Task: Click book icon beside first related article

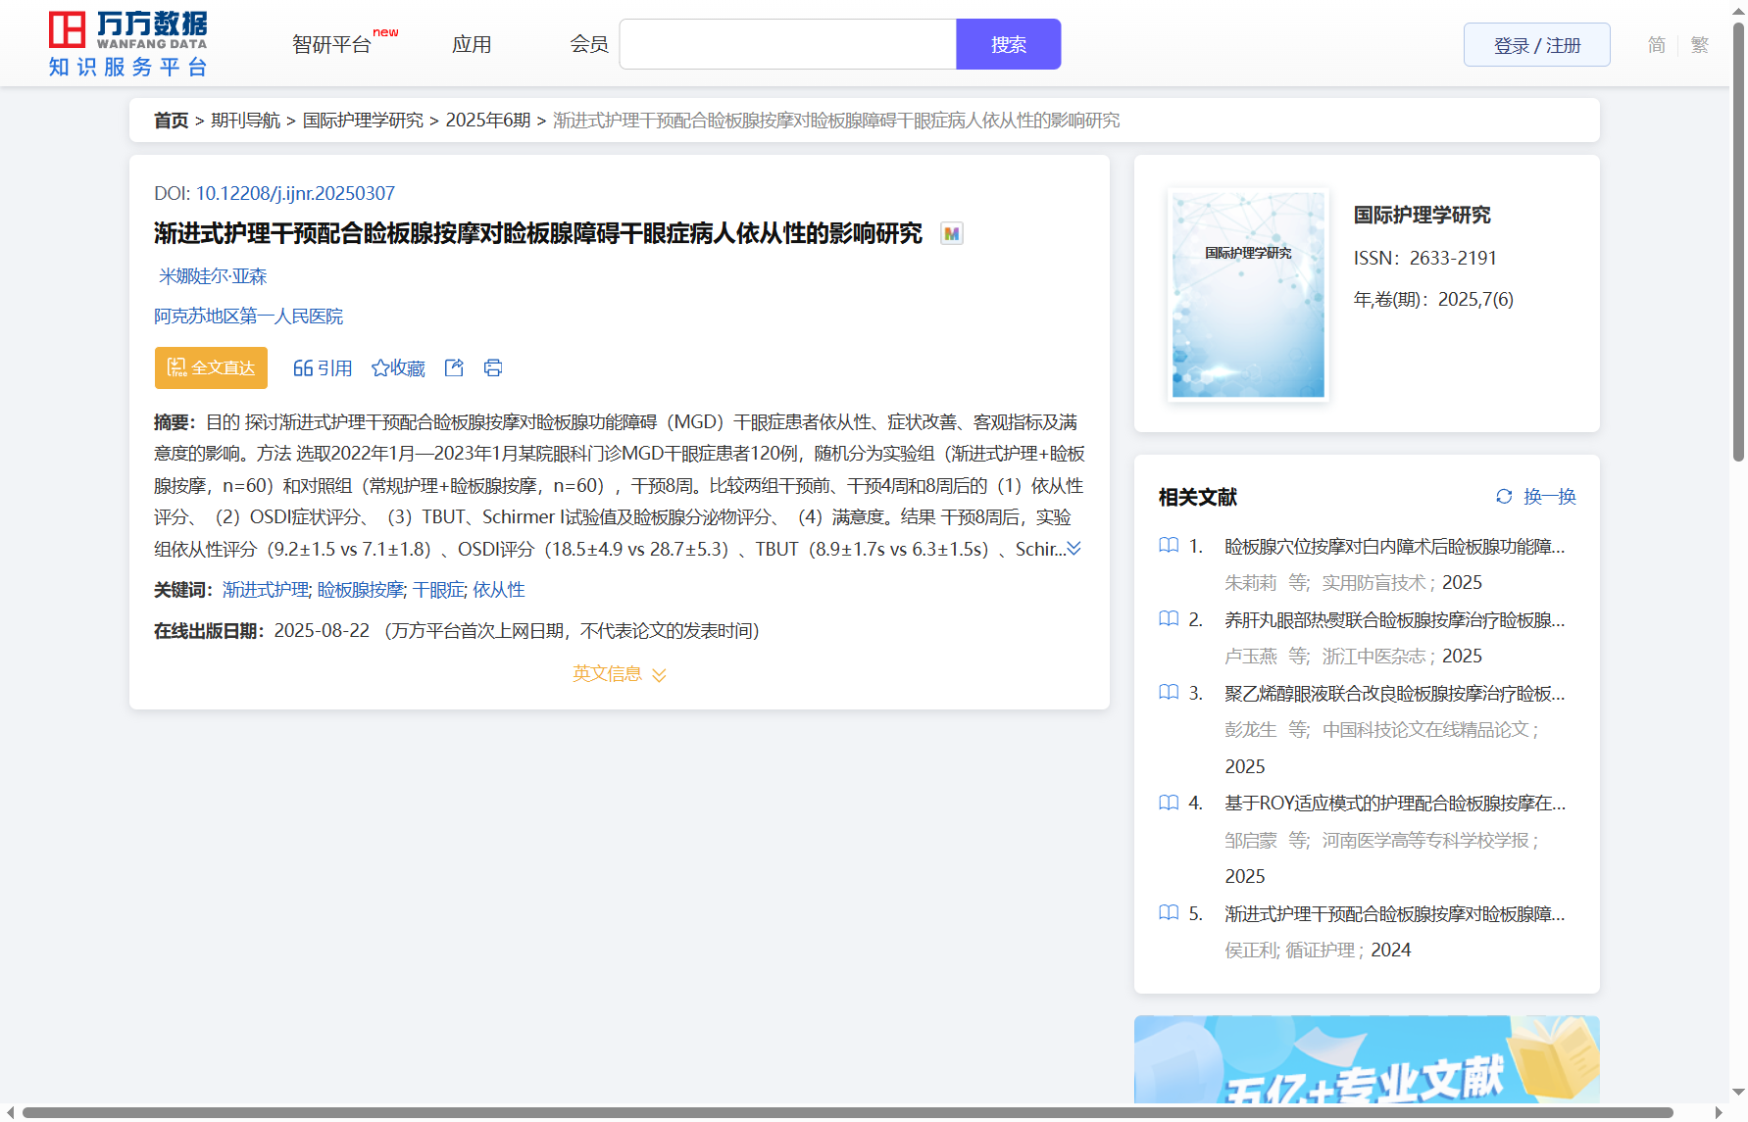Action: click(1169, 546)
